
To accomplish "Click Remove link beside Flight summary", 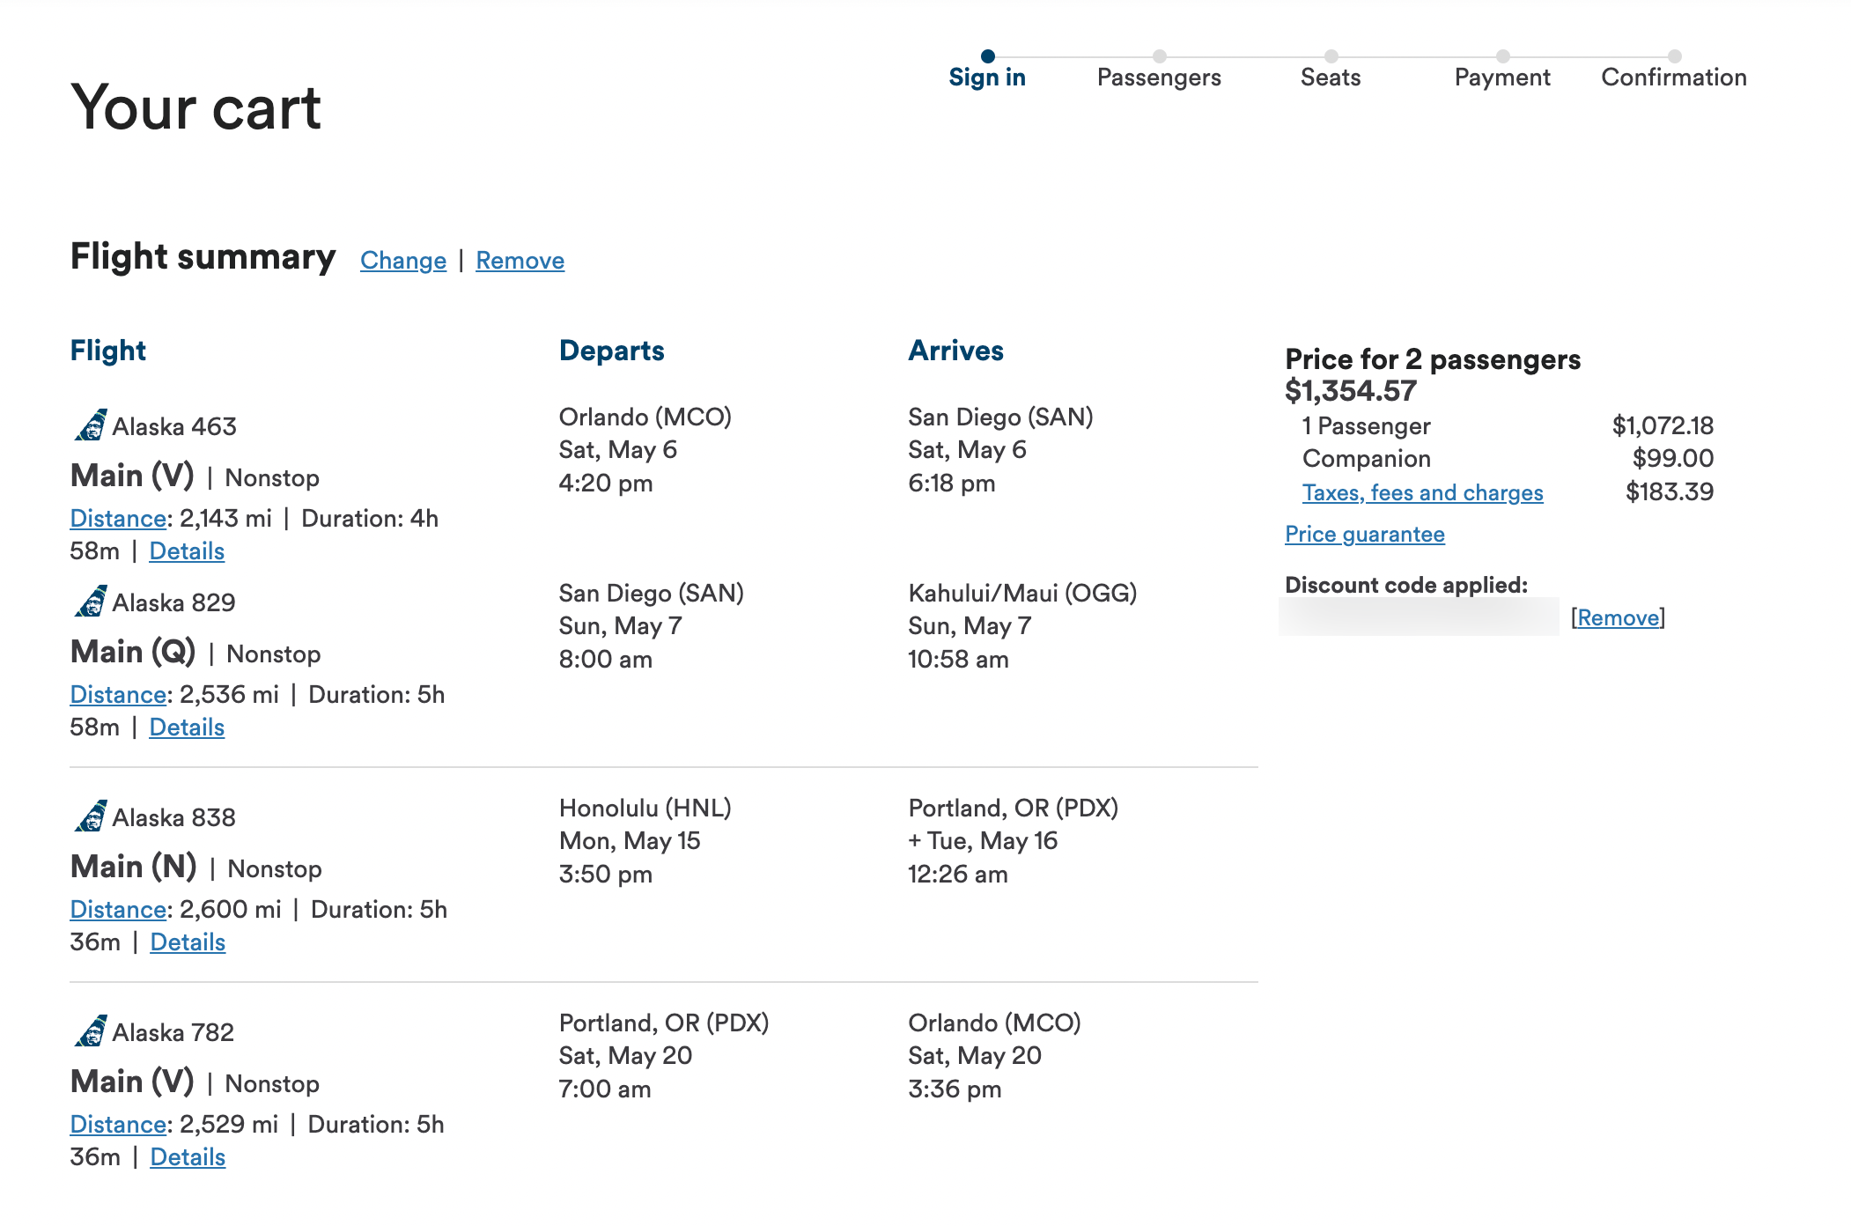I will [x=520, y=261].
